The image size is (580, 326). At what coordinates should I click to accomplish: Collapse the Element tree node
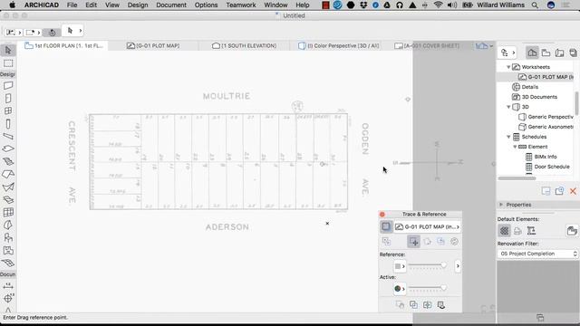(515, 147)
